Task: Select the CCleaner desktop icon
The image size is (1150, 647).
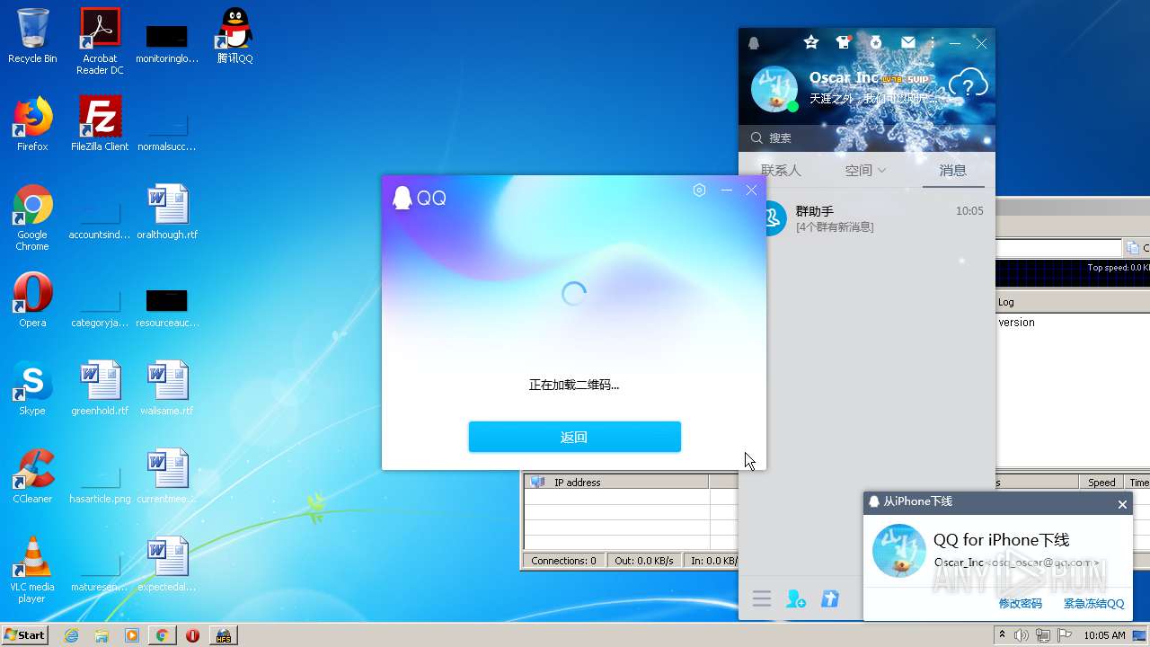Action: pyautogui.click(x=32, y=476)
